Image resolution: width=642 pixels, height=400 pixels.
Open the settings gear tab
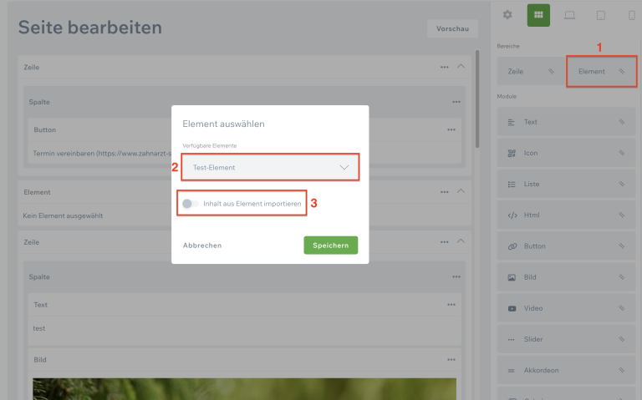coord(507,15)
